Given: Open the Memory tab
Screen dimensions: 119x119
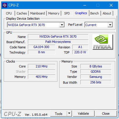Looking at the screenshot, I should 54,13.
